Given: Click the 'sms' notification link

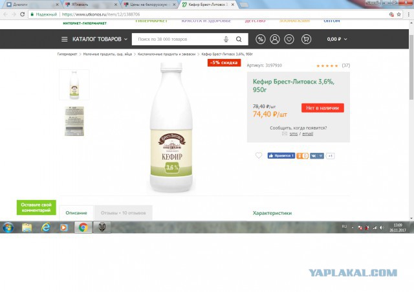Looking at the screenshot, I should pos(293,134).
